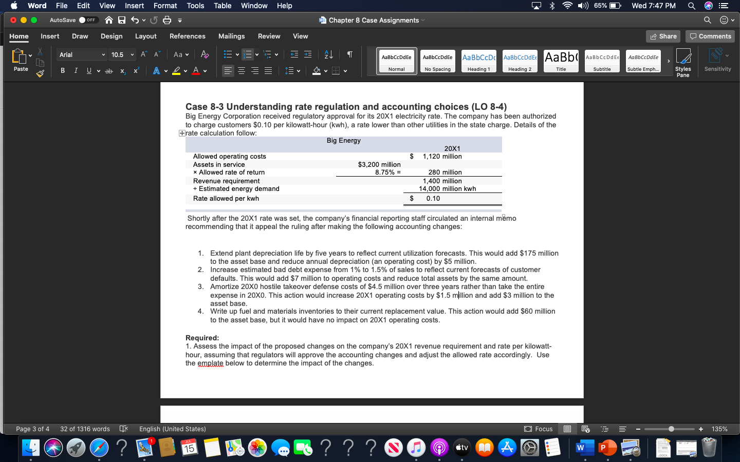Apply subscript formatting
This screenshot has width=740, height=462.
[x=122, y=70]
